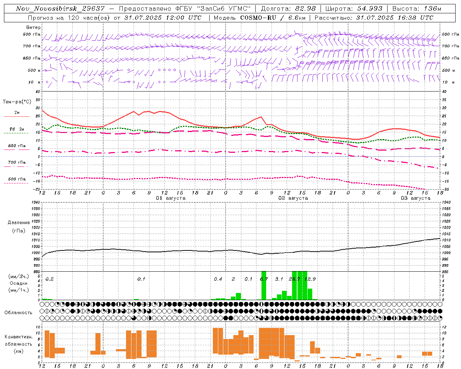Screen dimensions: 461x369
Task: Click the '500 м' wind level label on left axis
Action: (34, 70)
